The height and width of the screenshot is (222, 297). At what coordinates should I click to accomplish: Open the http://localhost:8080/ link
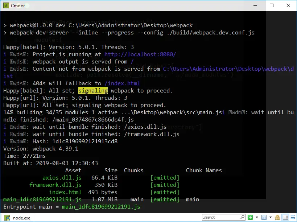pyautogui.click(x=140, y=54)
